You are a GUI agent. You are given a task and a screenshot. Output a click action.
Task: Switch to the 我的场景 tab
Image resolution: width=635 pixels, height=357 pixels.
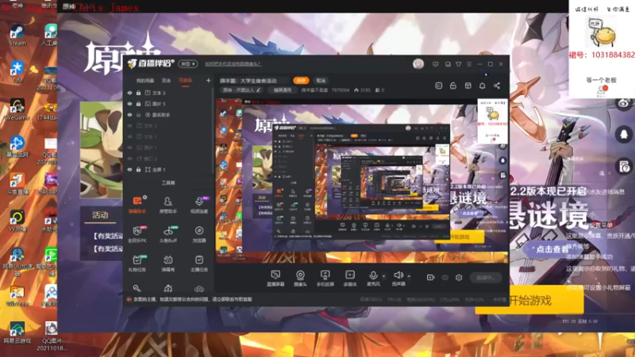(145, 81)
